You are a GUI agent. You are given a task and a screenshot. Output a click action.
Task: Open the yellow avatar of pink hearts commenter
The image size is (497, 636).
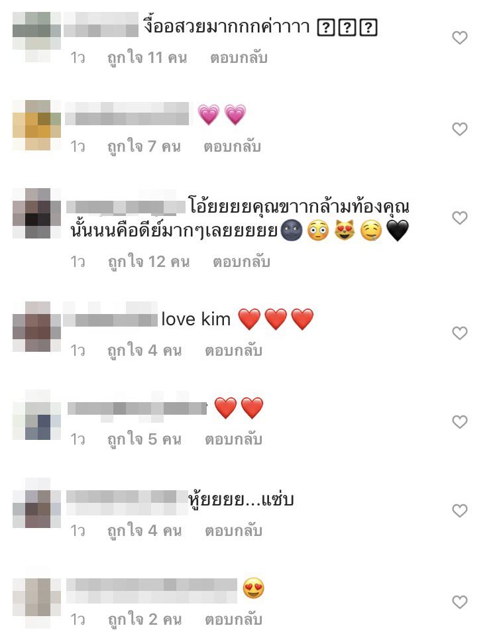[37, 125]
